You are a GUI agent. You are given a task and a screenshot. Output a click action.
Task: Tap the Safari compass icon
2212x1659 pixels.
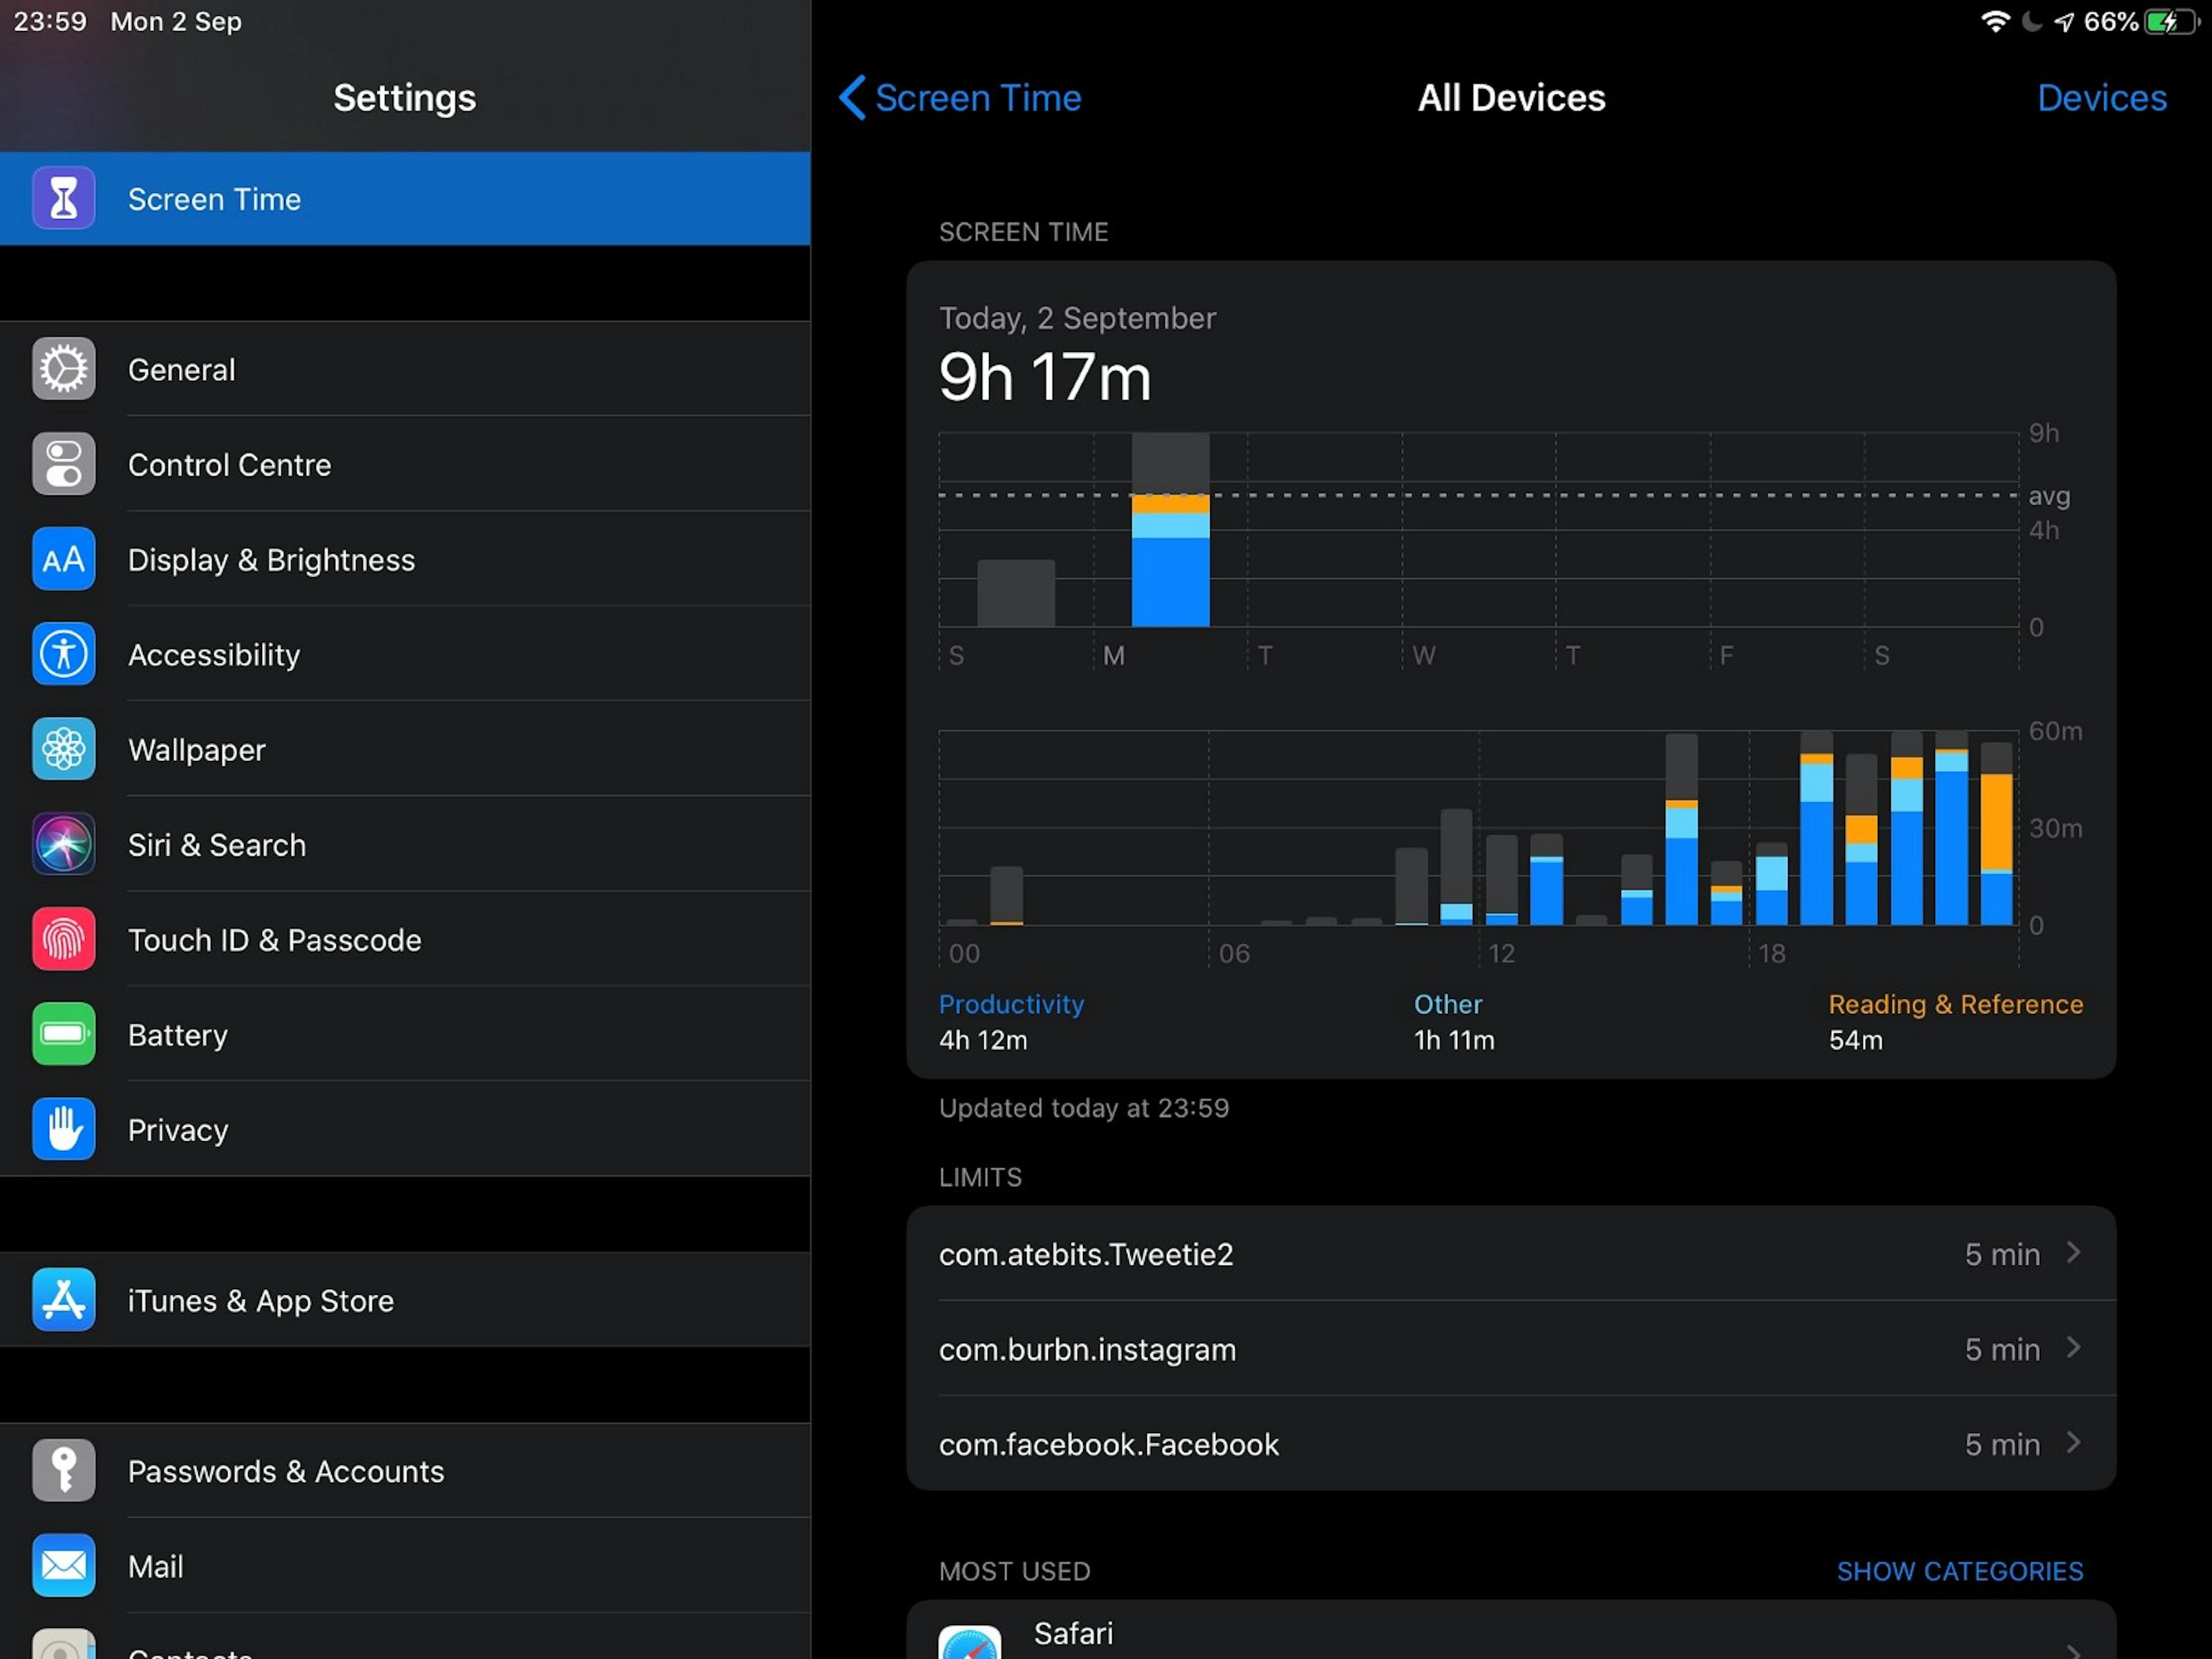pyautogui.click(x=970, y=1643)
